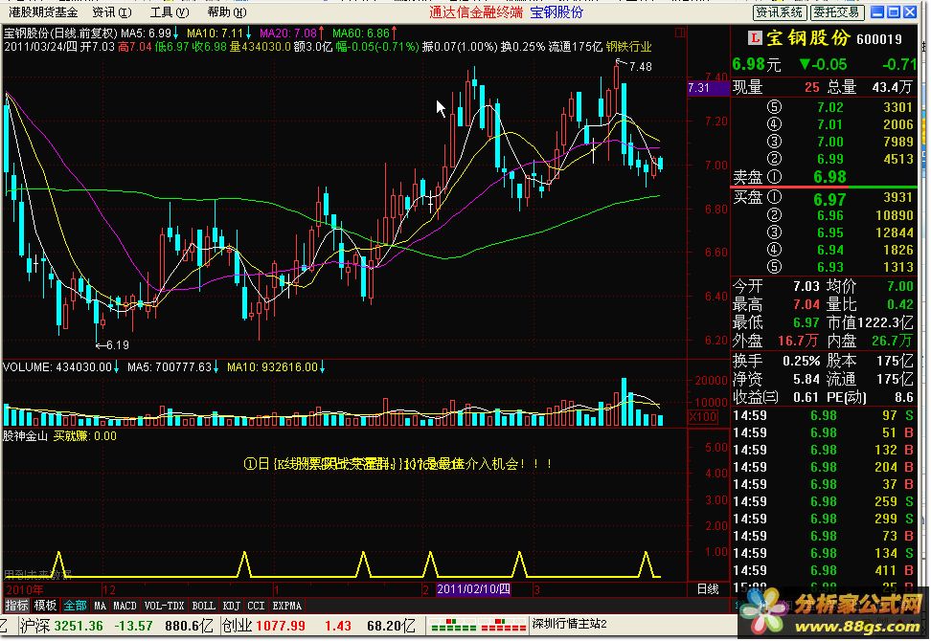
Task: Click the 2011/02/10/四 date marker on time axis
Action: [473, 588]
